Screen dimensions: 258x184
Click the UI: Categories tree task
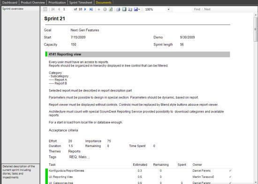[x=61, y=183]
